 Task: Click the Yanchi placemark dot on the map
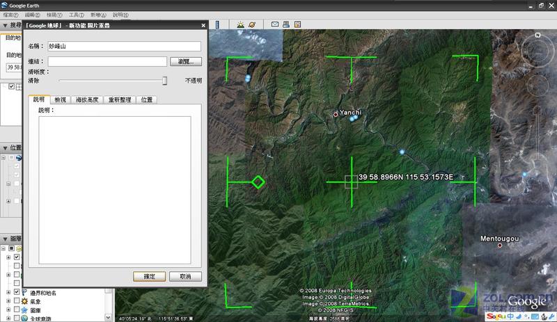tap(336, 114)
